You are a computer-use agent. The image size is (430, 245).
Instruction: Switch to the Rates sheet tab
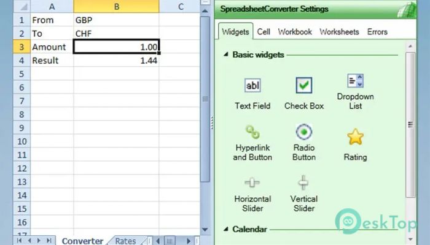point(125,241)
